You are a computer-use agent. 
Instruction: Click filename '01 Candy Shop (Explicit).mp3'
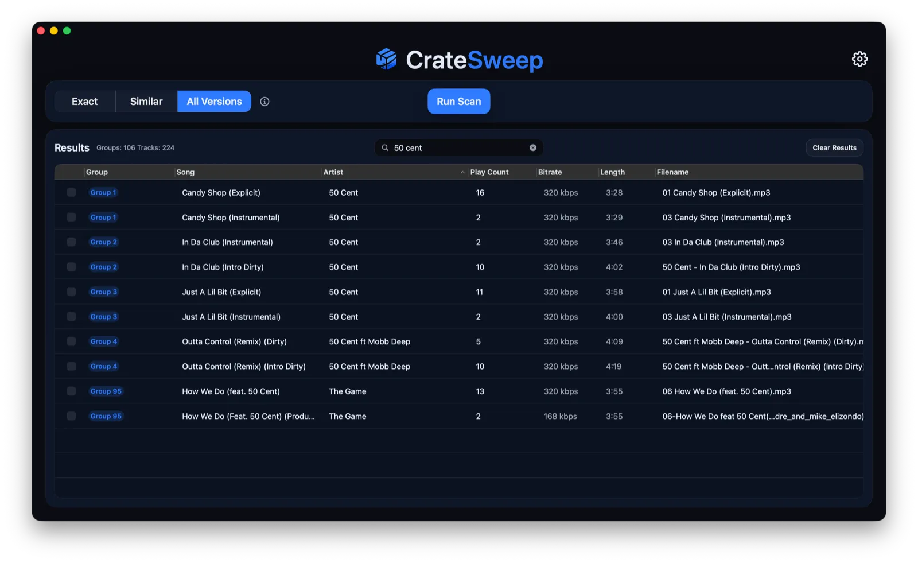tap(716, 192)
